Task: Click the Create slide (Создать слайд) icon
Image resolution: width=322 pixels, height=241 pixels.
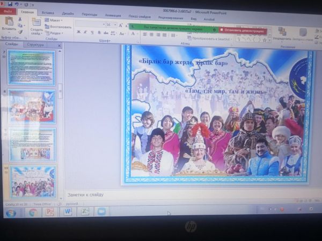Action: [x=36, y=22]
